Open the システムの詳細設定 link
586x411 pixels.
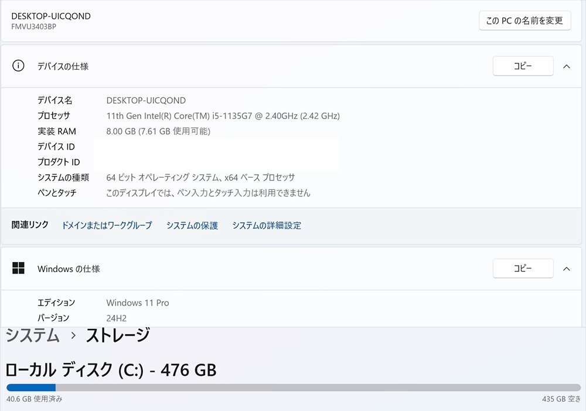pos(267,225)
